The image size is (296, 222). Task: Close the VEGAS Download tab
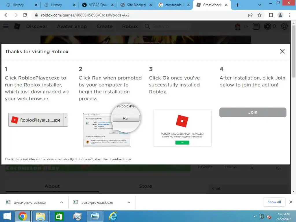[x=112, y=5]
